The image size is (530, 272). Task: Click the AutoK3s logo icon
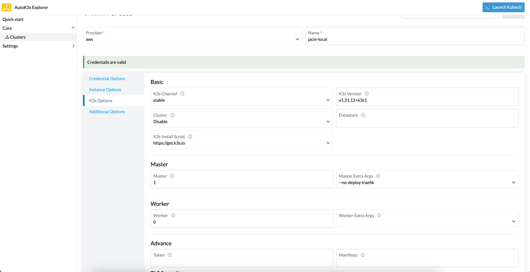[6, 7]
